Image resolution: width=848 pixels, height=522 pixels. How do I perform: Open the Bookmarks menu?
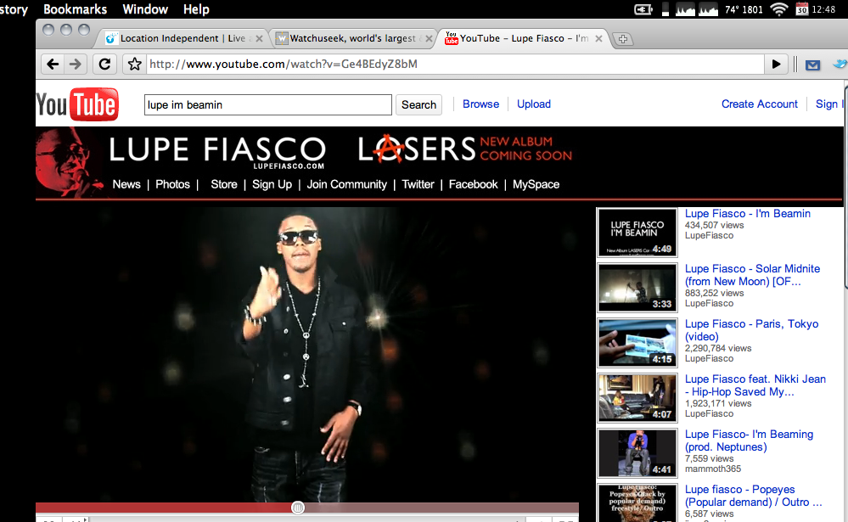[76, 9]
